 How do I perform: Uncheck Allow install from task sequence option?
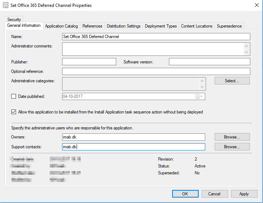click(13, 112)
